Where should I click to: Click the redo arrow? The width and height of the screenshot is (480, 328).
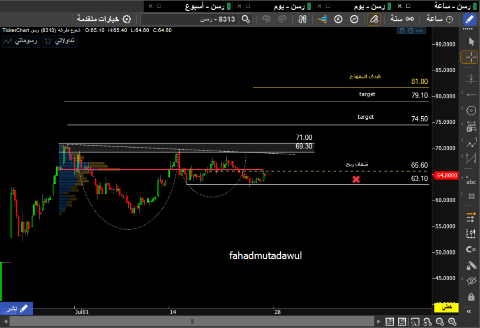pos(282,19)
